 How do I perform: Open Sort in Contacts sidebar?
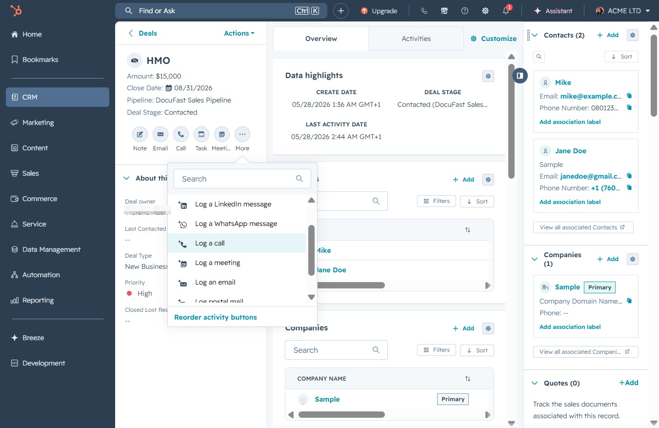point(621,57)
